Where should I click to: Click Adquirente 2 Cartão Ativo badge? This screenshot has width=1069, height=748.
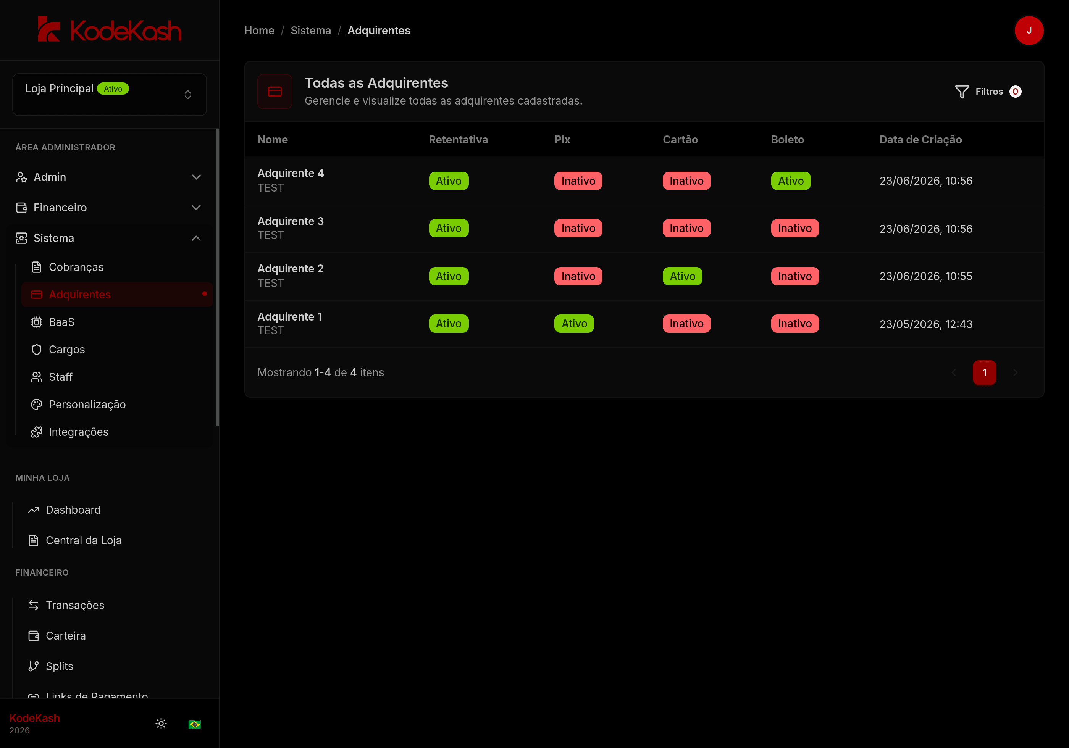pyautogui.click(x=682, y=276)
